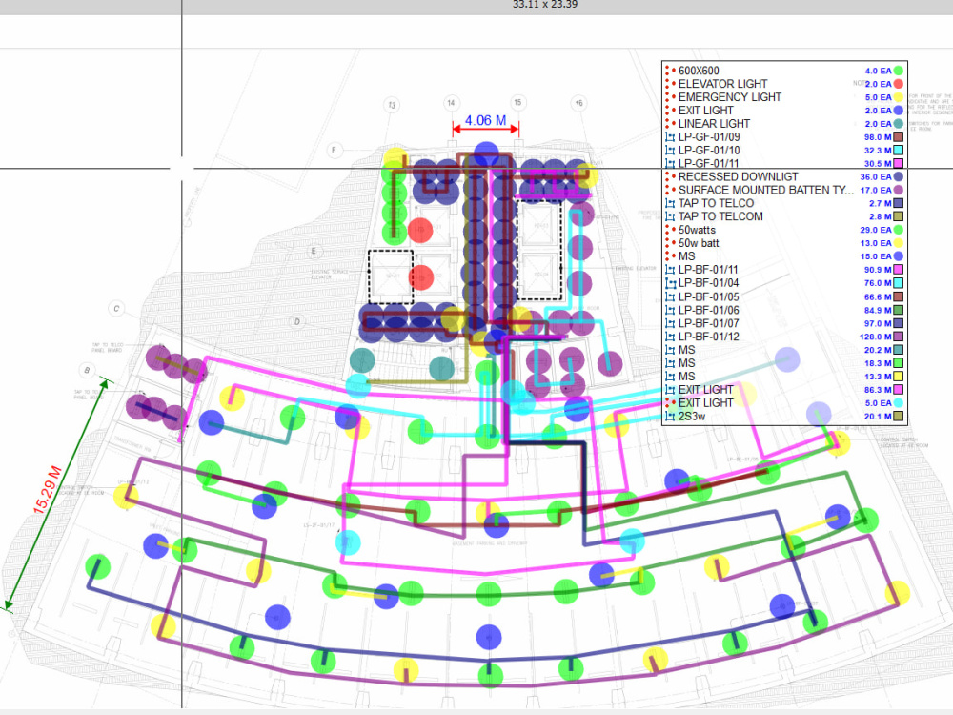Click the 36.0 EA quantity value
This screenshot has height=715, width=953.
click(x=876, y=177)
